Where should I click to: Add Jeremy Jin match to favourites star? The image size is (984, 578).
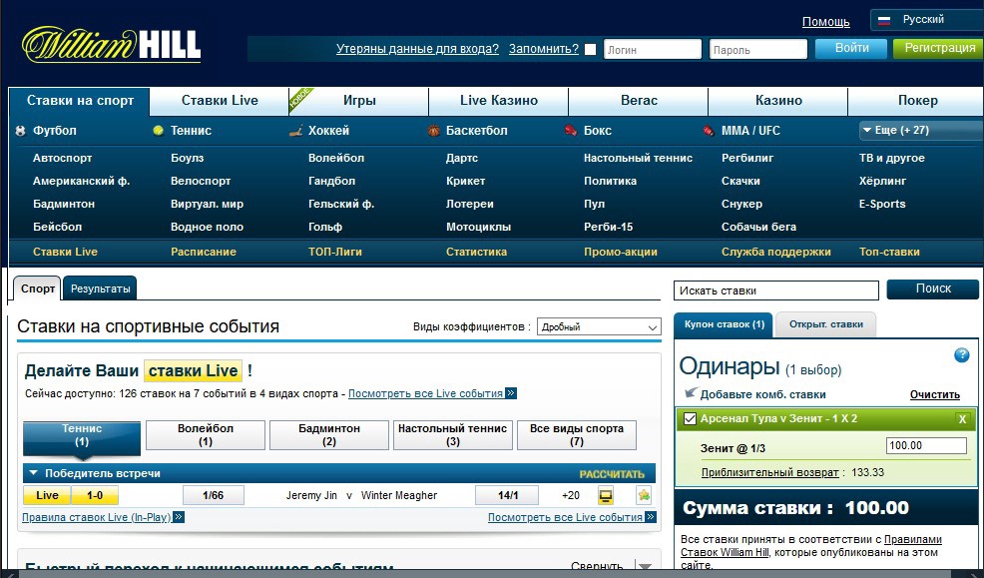644,496
